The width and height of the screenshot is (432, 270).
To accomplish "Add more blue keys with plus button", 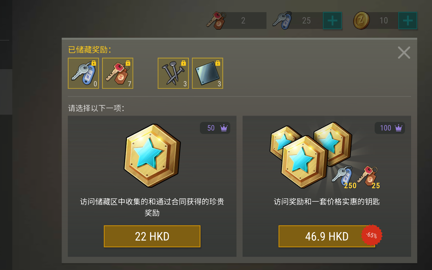I will click(332, 21).
